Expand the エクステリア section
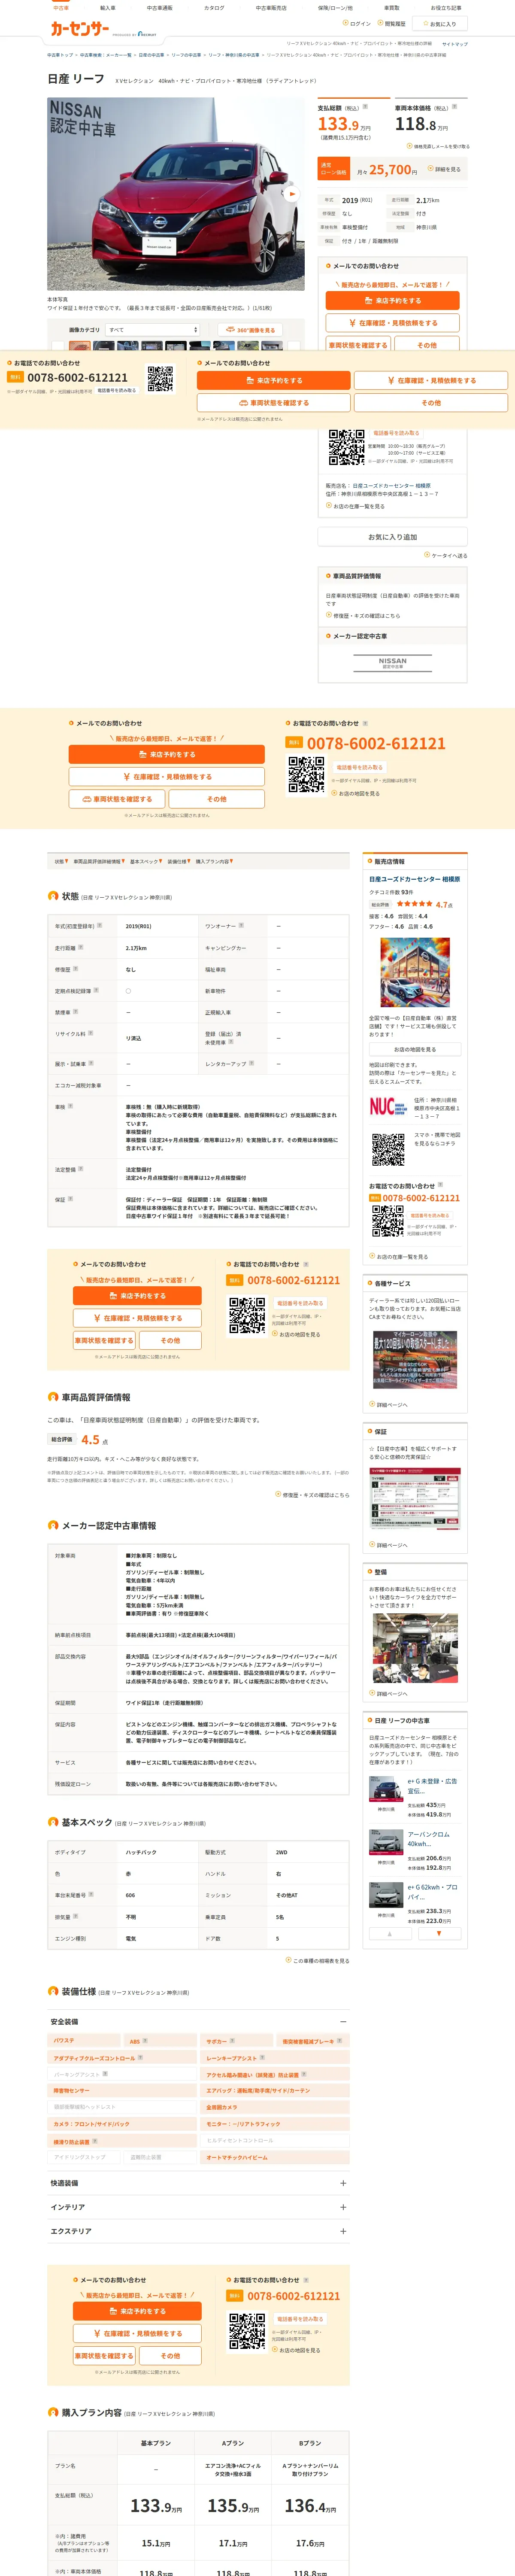This screenshot has height=2576, width=515. (343, 2231)
